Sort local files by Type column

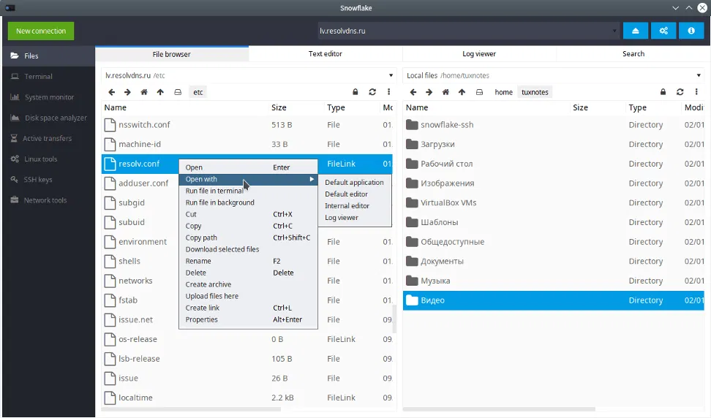653,107
